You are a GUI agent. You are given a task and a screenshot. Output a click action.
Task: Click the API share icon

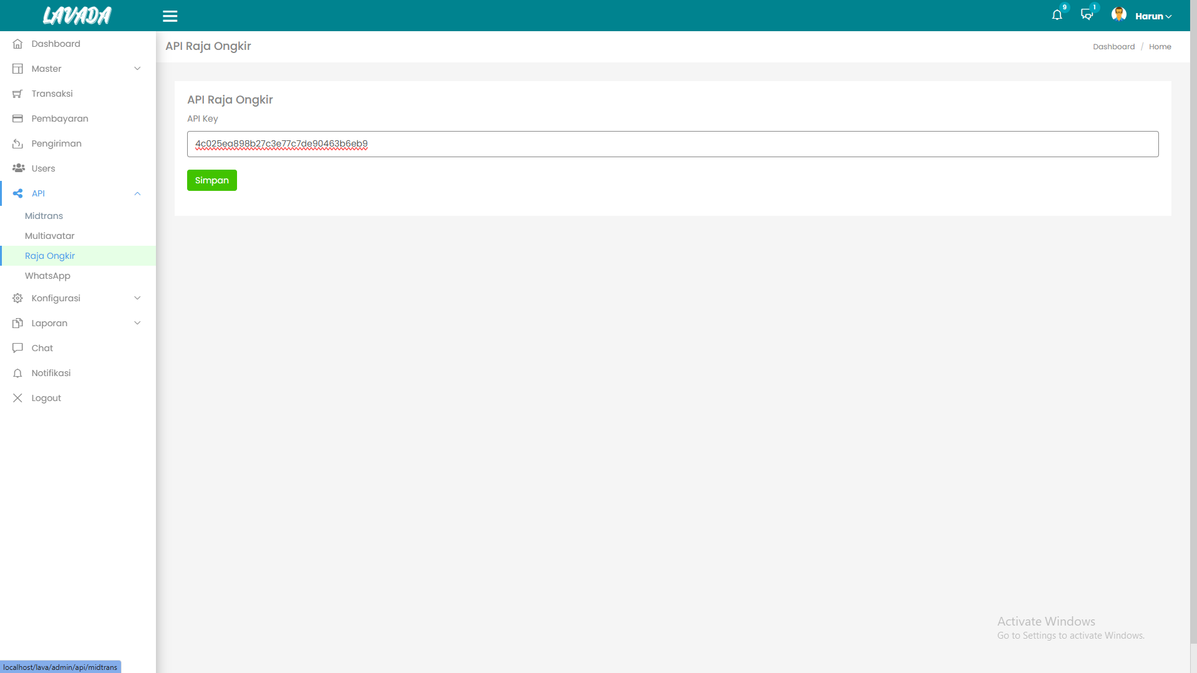(x=17, y=193)
